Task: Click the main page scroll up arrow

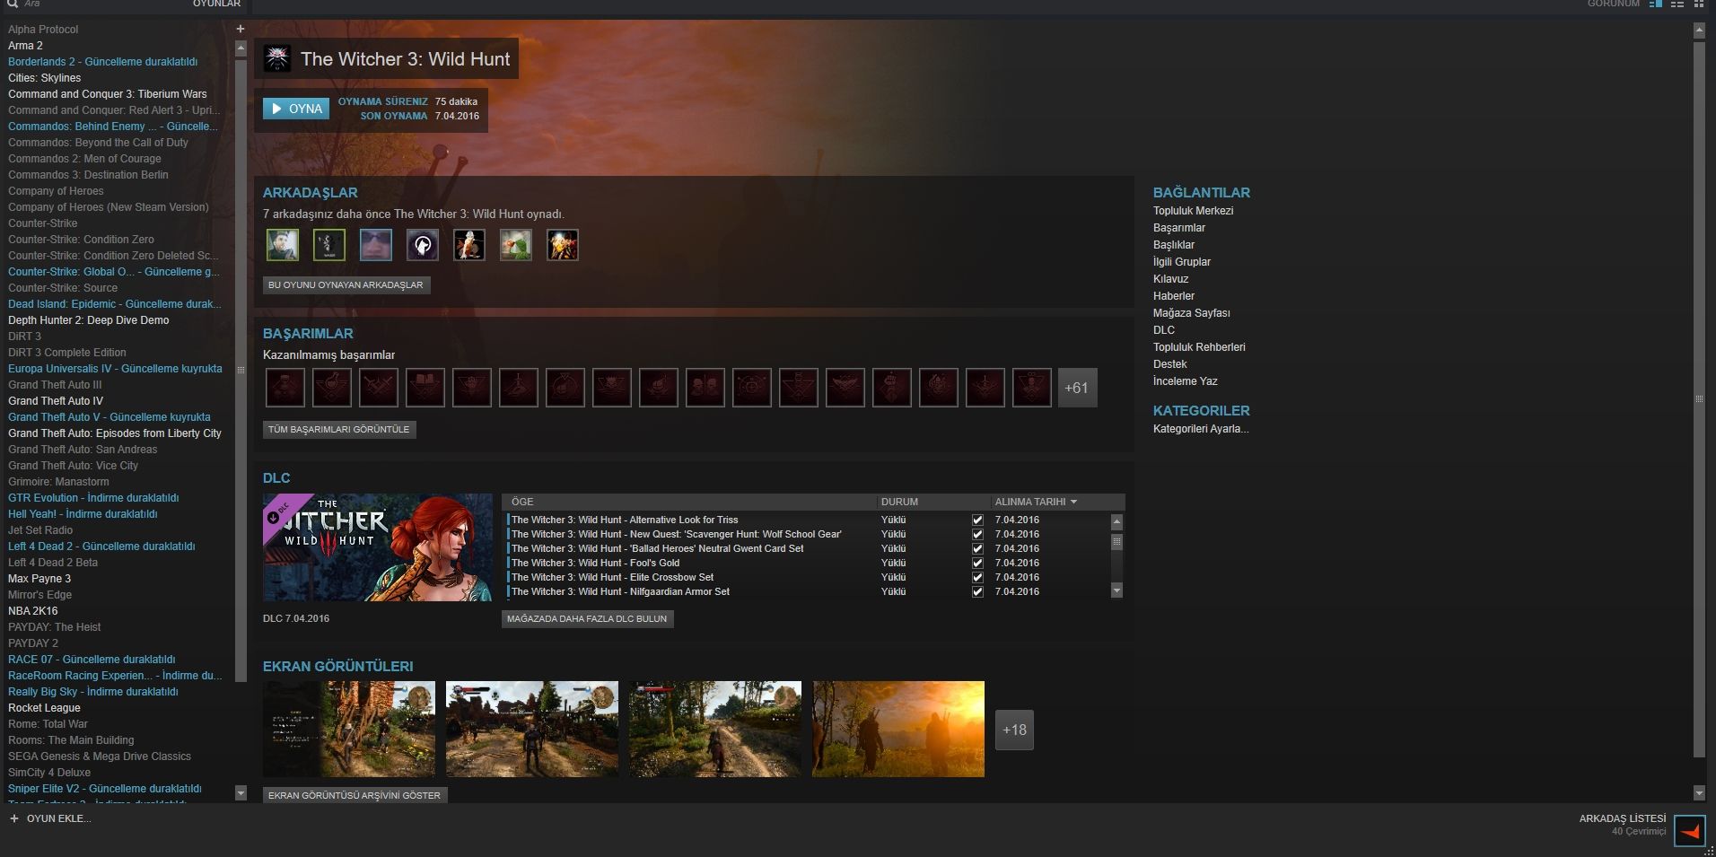Action: coord(1699,31)
